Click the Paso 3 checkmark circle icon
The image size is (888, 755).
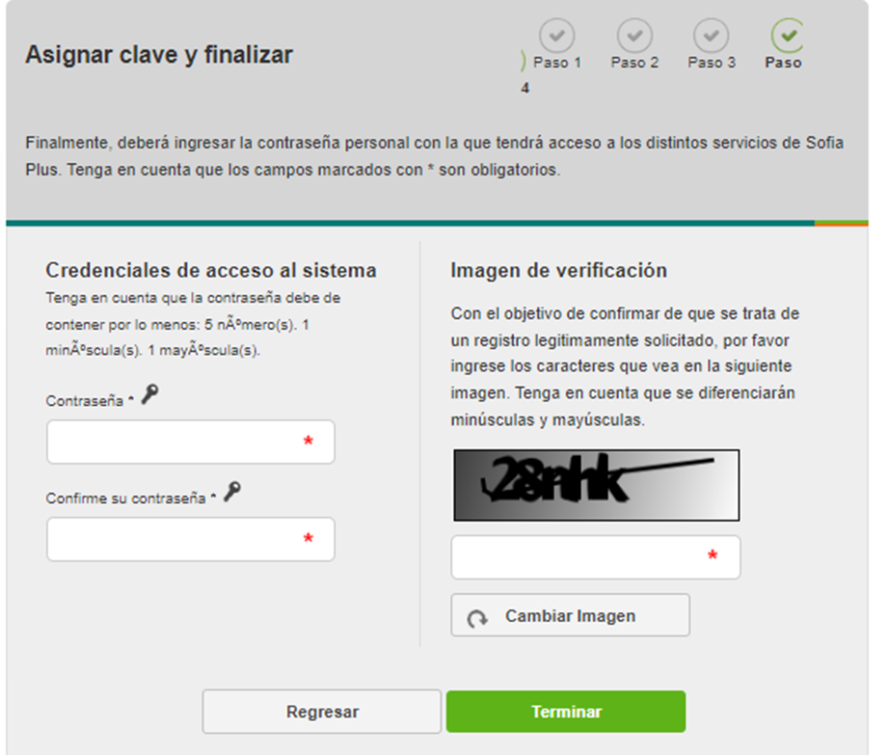coord(712,36)
